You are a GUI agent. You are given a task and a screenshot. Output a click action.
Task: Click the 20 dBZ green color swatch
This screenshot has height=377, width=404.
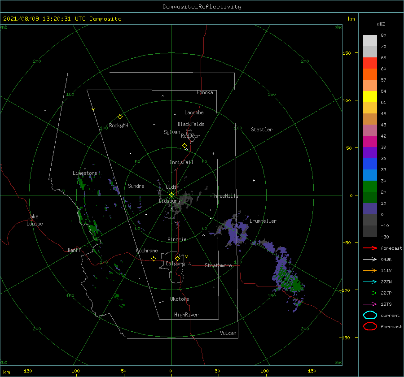tap(370, 186)
